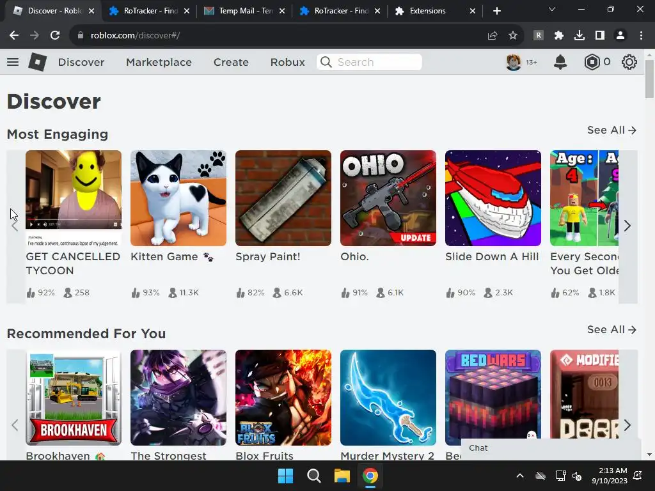Open the BedWars game thumbnail

(x=493, y=394)
